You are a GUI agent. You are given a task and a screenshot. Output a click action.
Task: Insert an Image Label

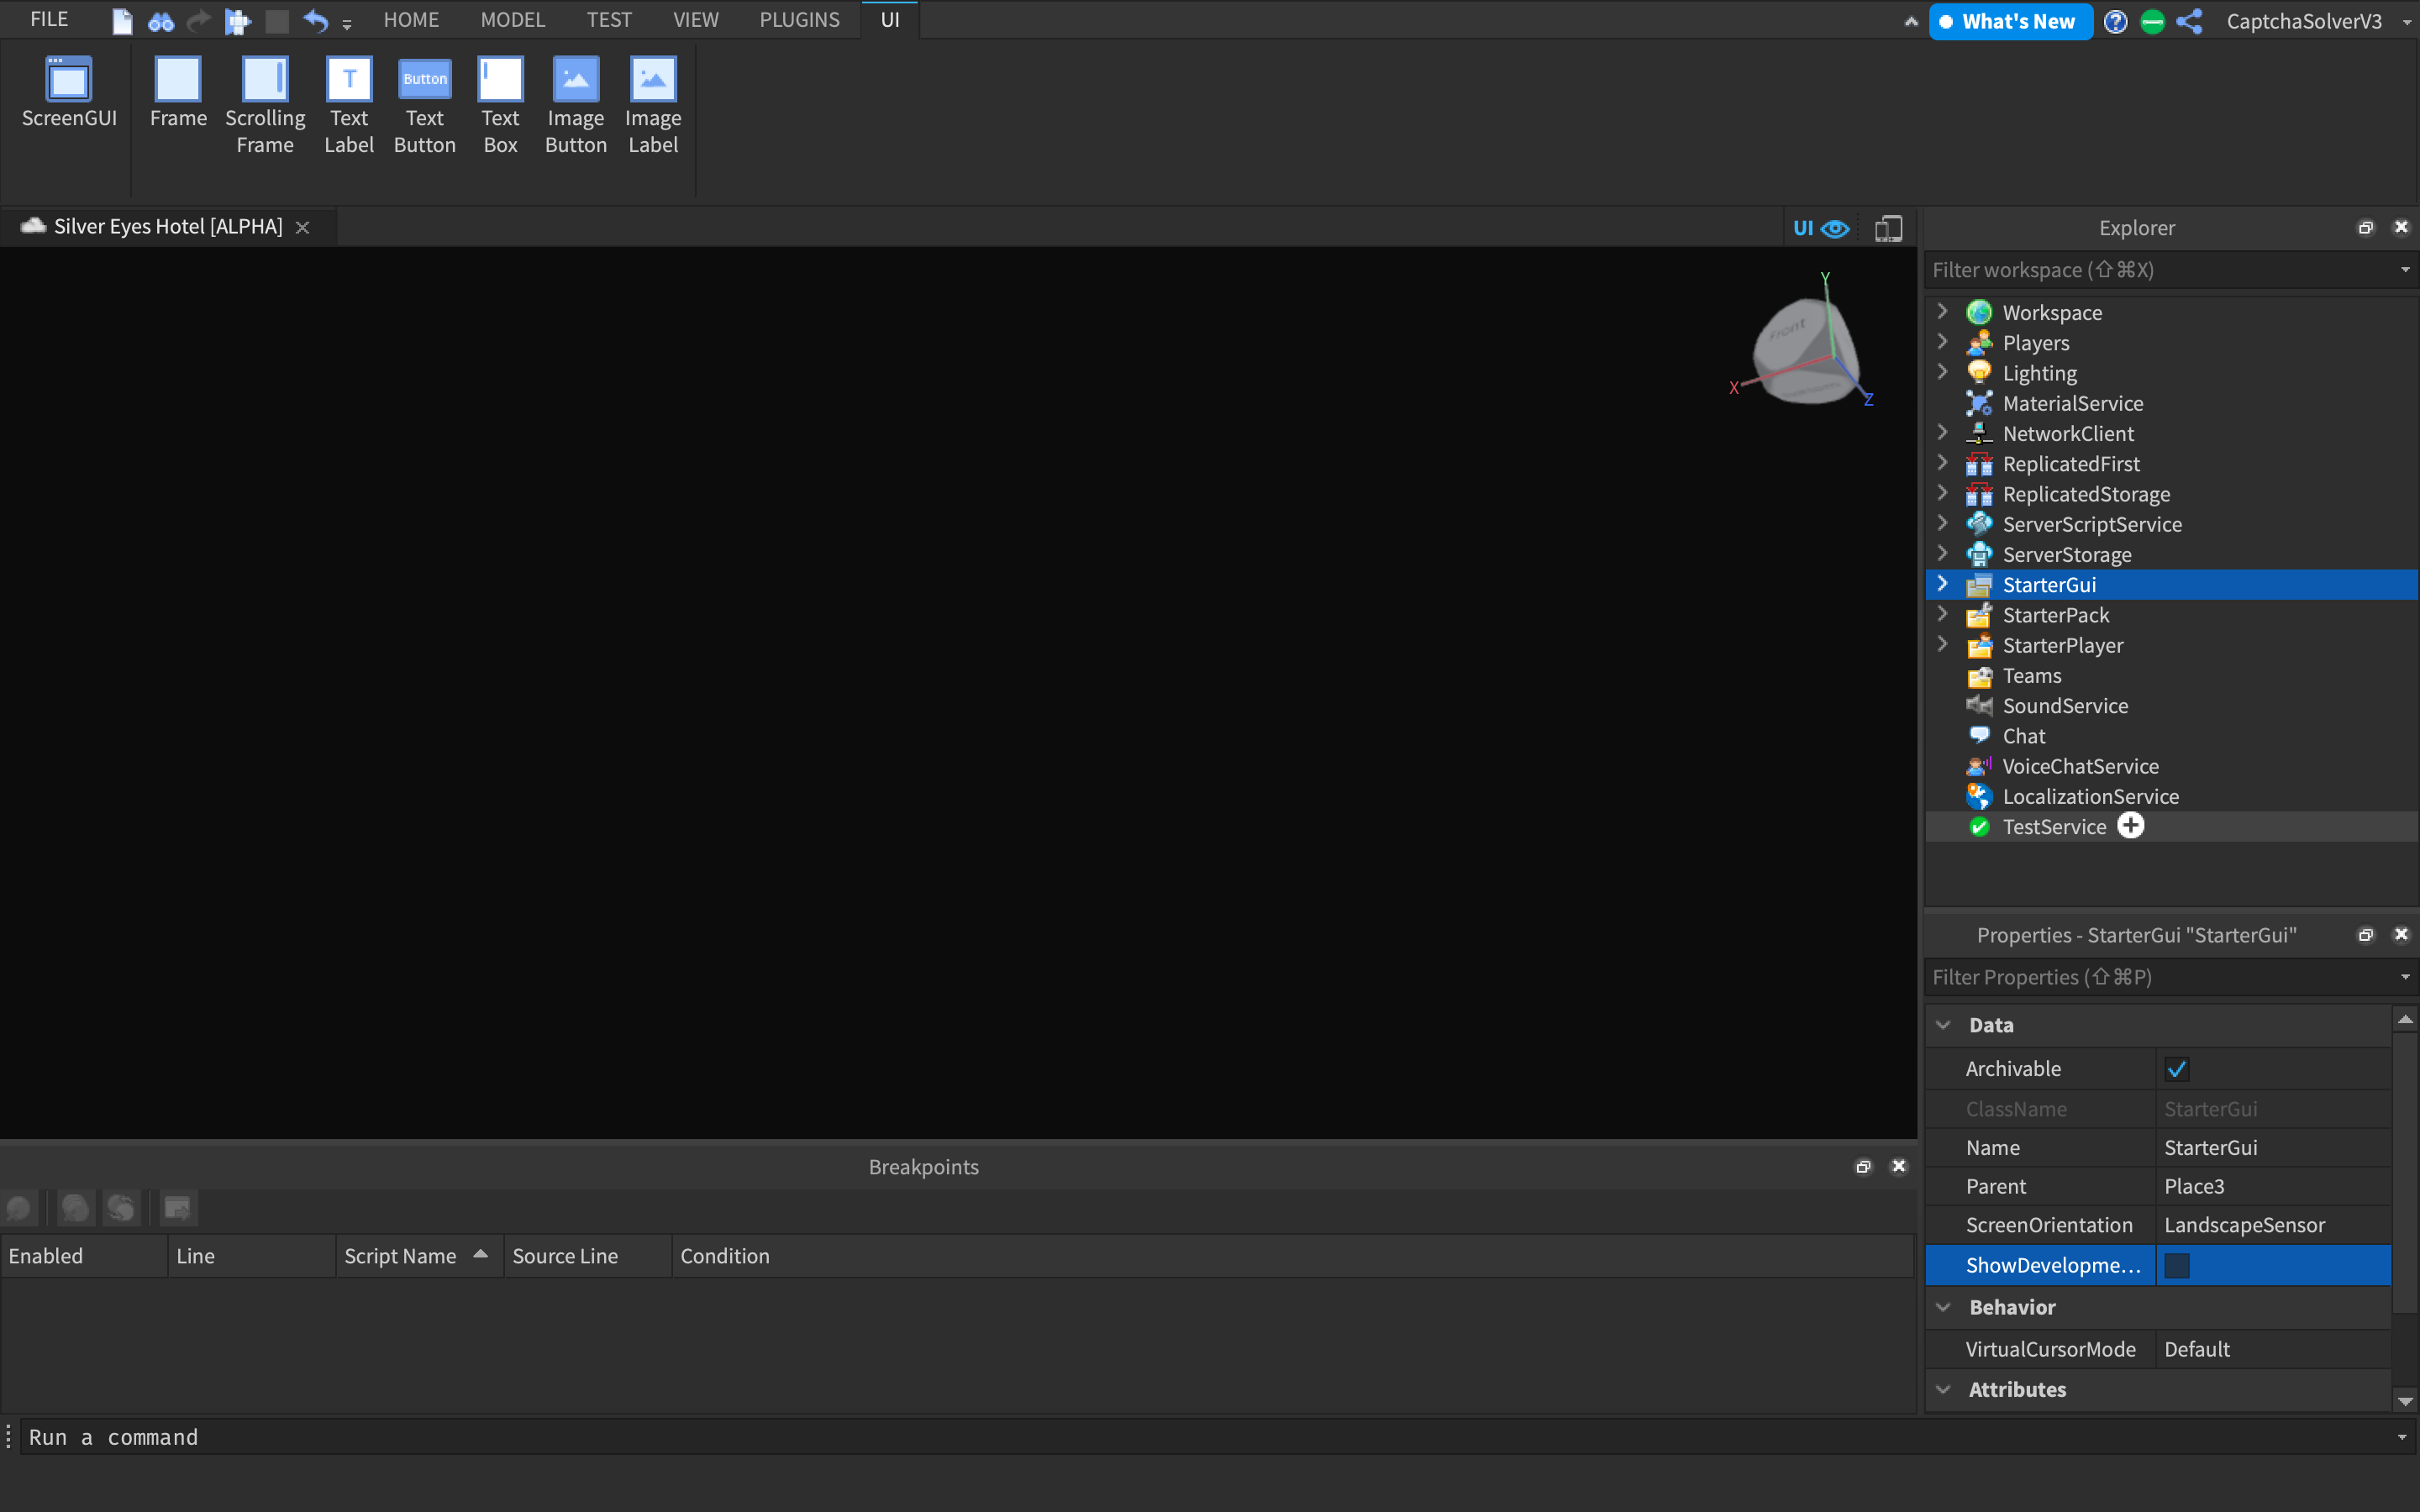tap(653, 105)
